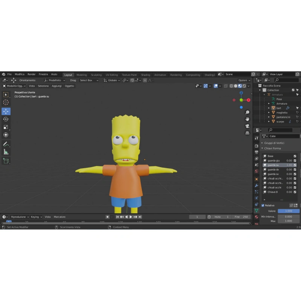
Task: Uncheck the guarda dx shape key
Action: point(295,170)
